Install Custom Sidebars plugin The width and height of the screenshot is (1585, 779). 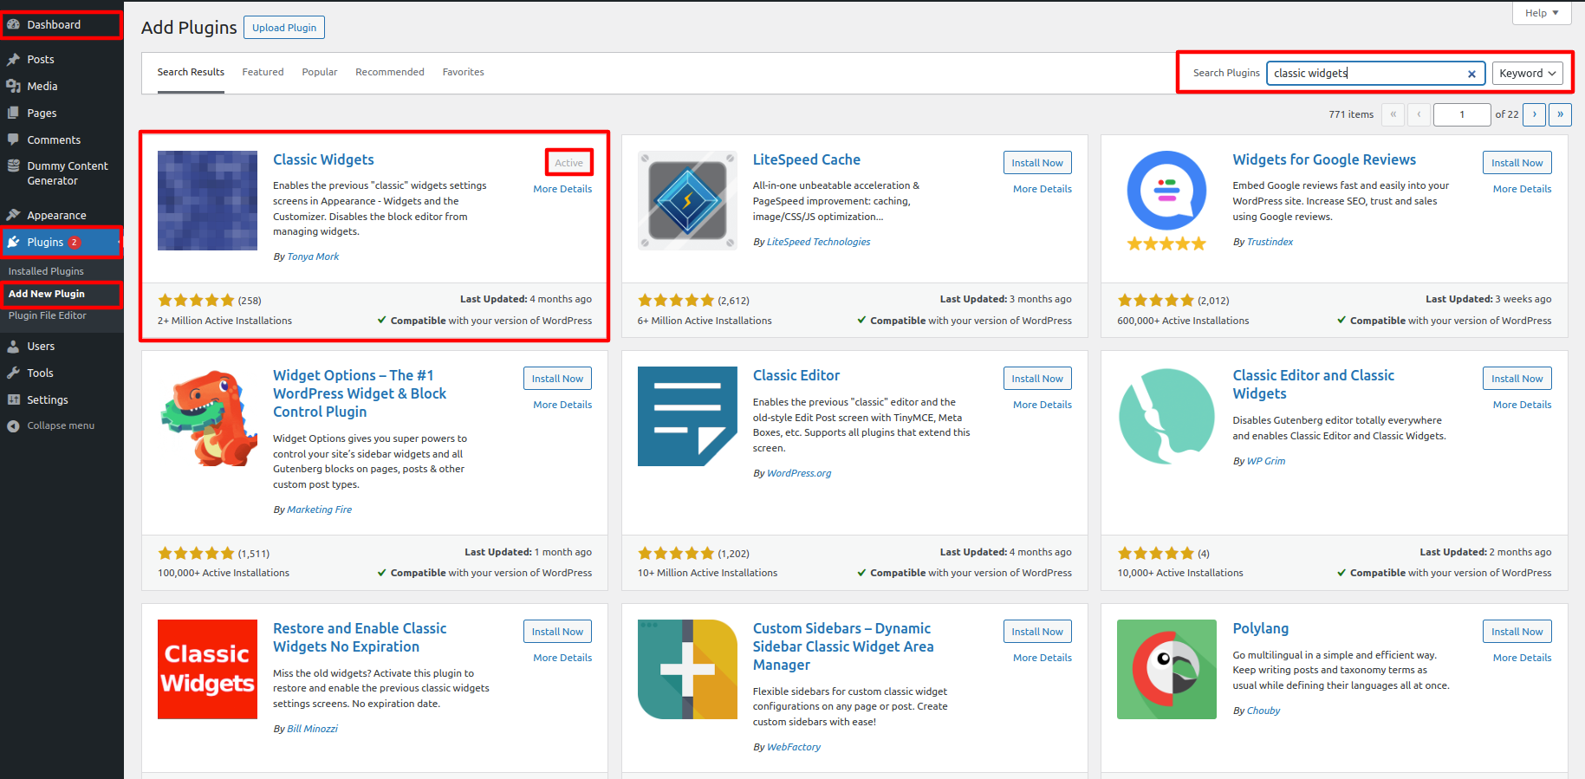coord(1037,632)
